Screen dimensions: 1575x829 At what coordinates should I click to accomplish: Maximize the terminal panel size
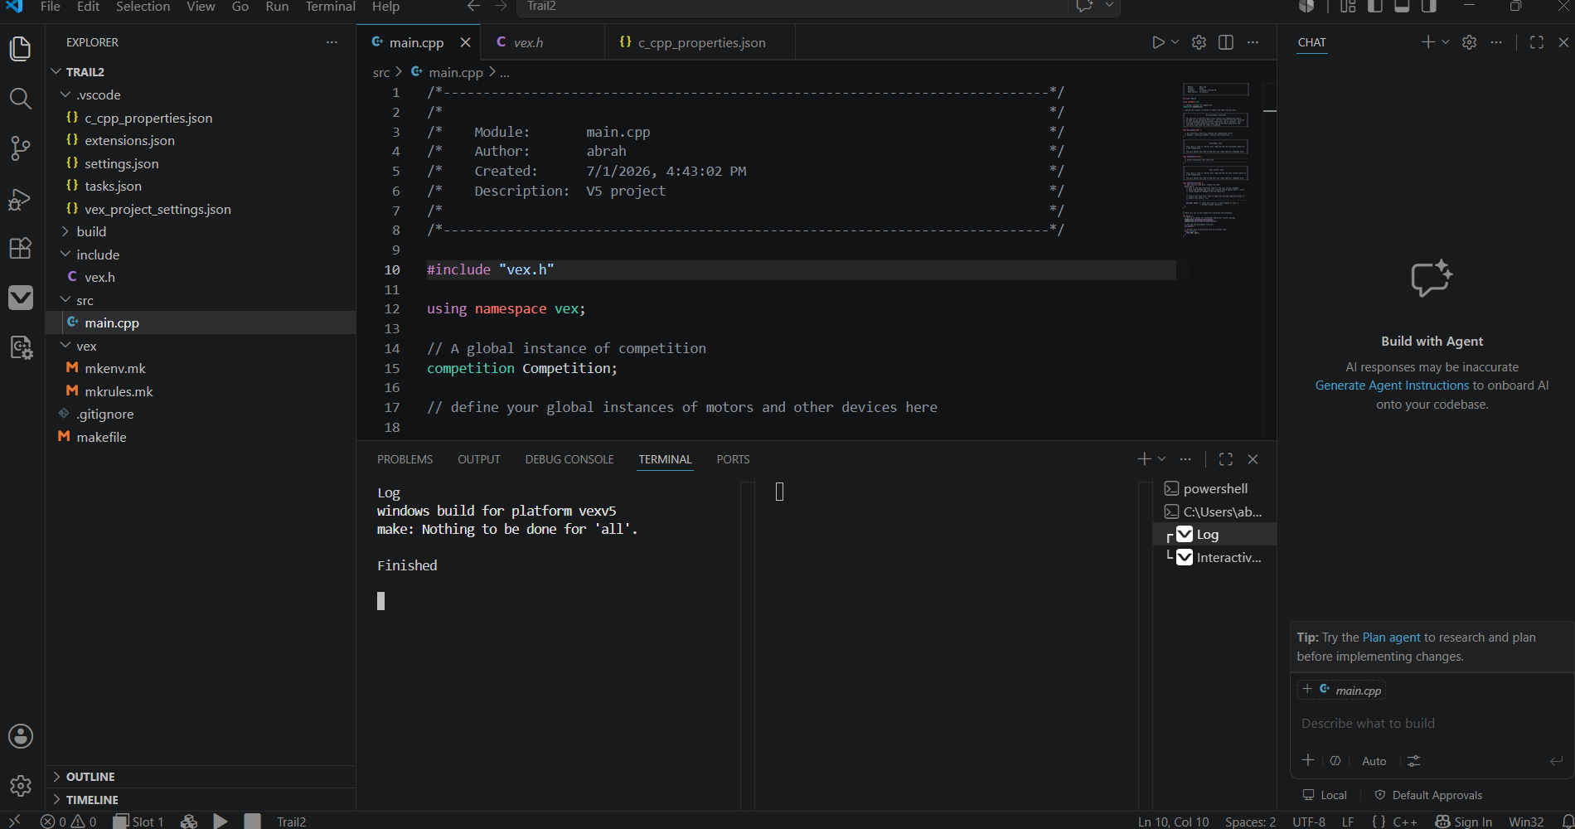[x=1226, y=459]
